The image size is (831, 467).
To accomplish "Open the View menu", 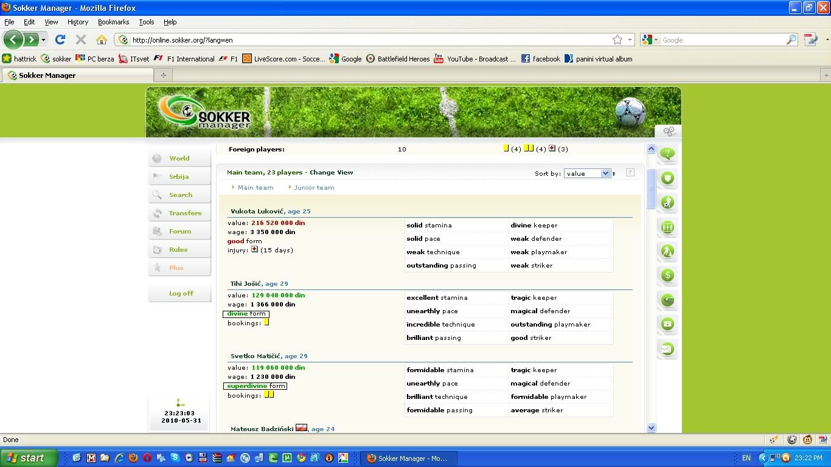I will point(51,22).
